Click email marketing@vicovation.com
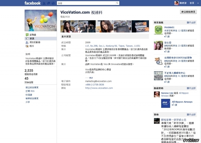 click(98, 81)
